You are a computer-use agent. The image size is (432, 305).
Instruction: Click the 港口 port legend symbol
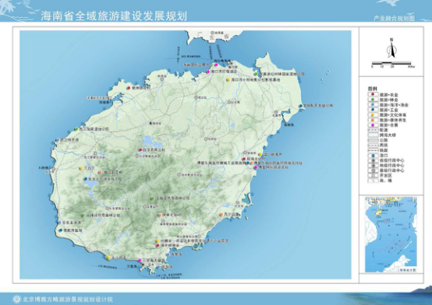(x=373, y=156)
